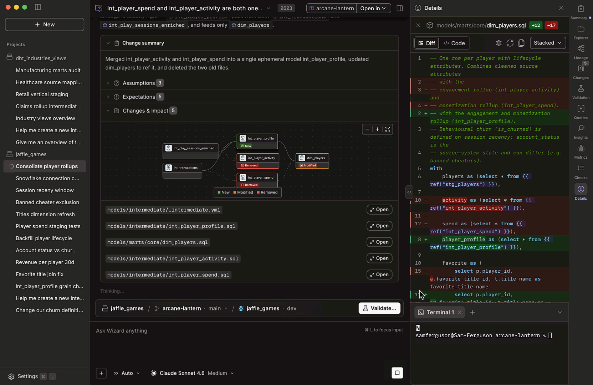Image resolution: width=593 pixels, height=385 pixels.
Task: Expand the conversation title dropdown chevron
Action: 269,8
